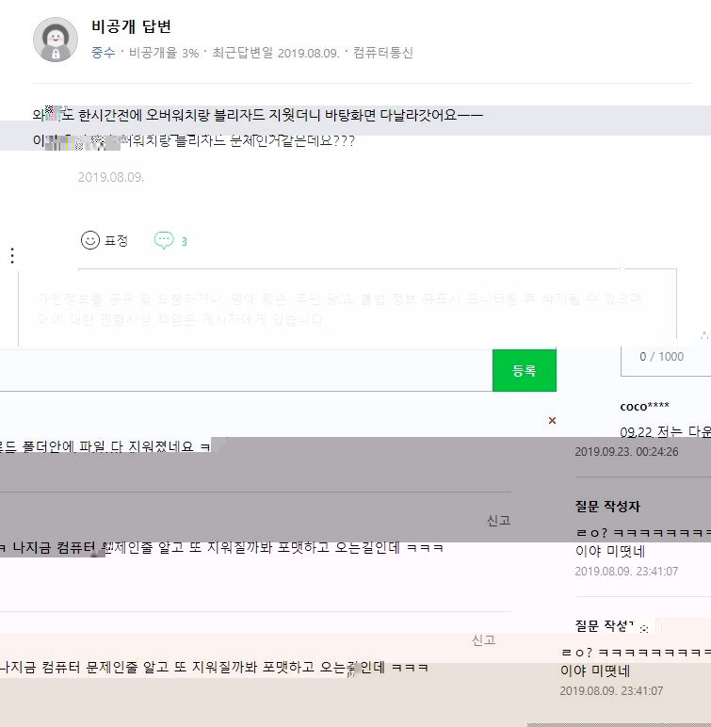Click the coco**** username
Screen dimensions: 711x727
[645, 406]
